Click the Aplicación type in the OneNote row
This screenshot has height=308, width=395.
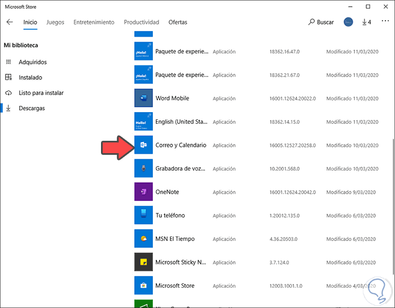point(224,193)
